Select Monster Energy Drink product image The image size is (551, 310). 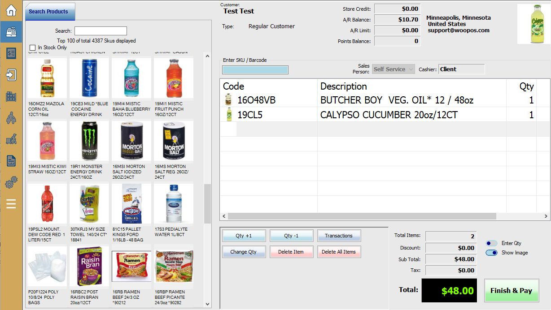pyautogui.click(x=89, y=141)
